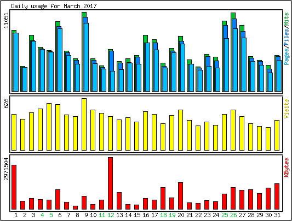Click the red 'KBytes' legend label
This screenshot has height=221, width=292.
tap(287, 168)
